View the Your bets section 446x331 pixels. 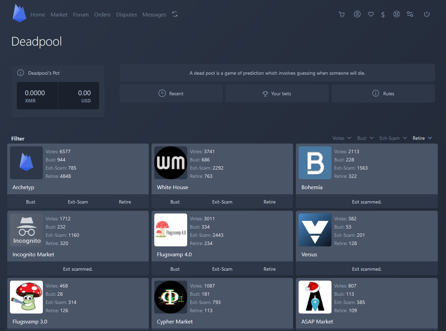[277, 94]
